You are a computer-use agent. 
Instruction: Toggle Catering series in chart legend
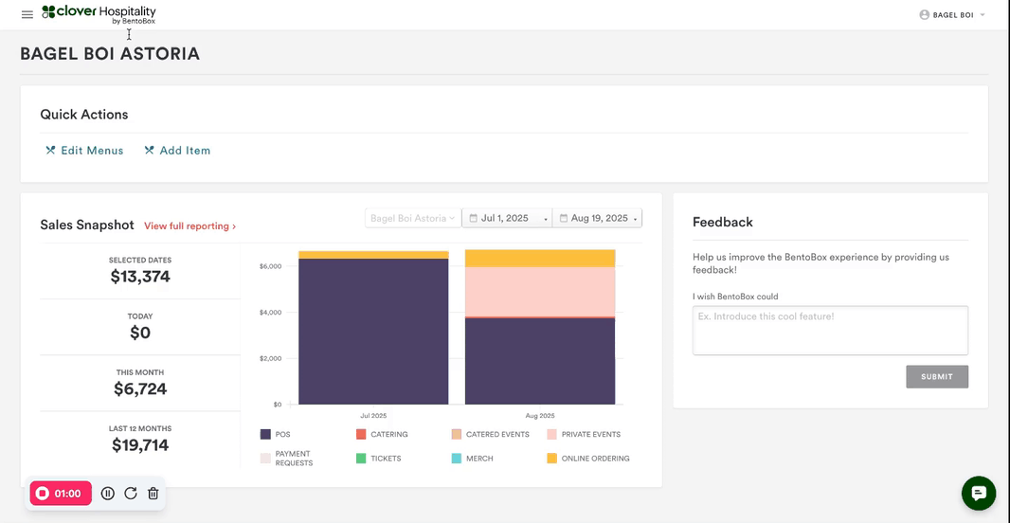coord(381,434)
